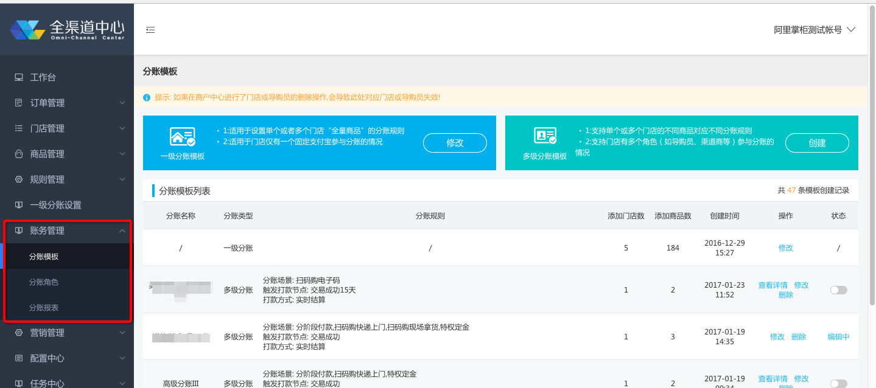876x388 pixels.
Task: Click 修改 button on 一级分账模板 card
Action: (455, 143)
